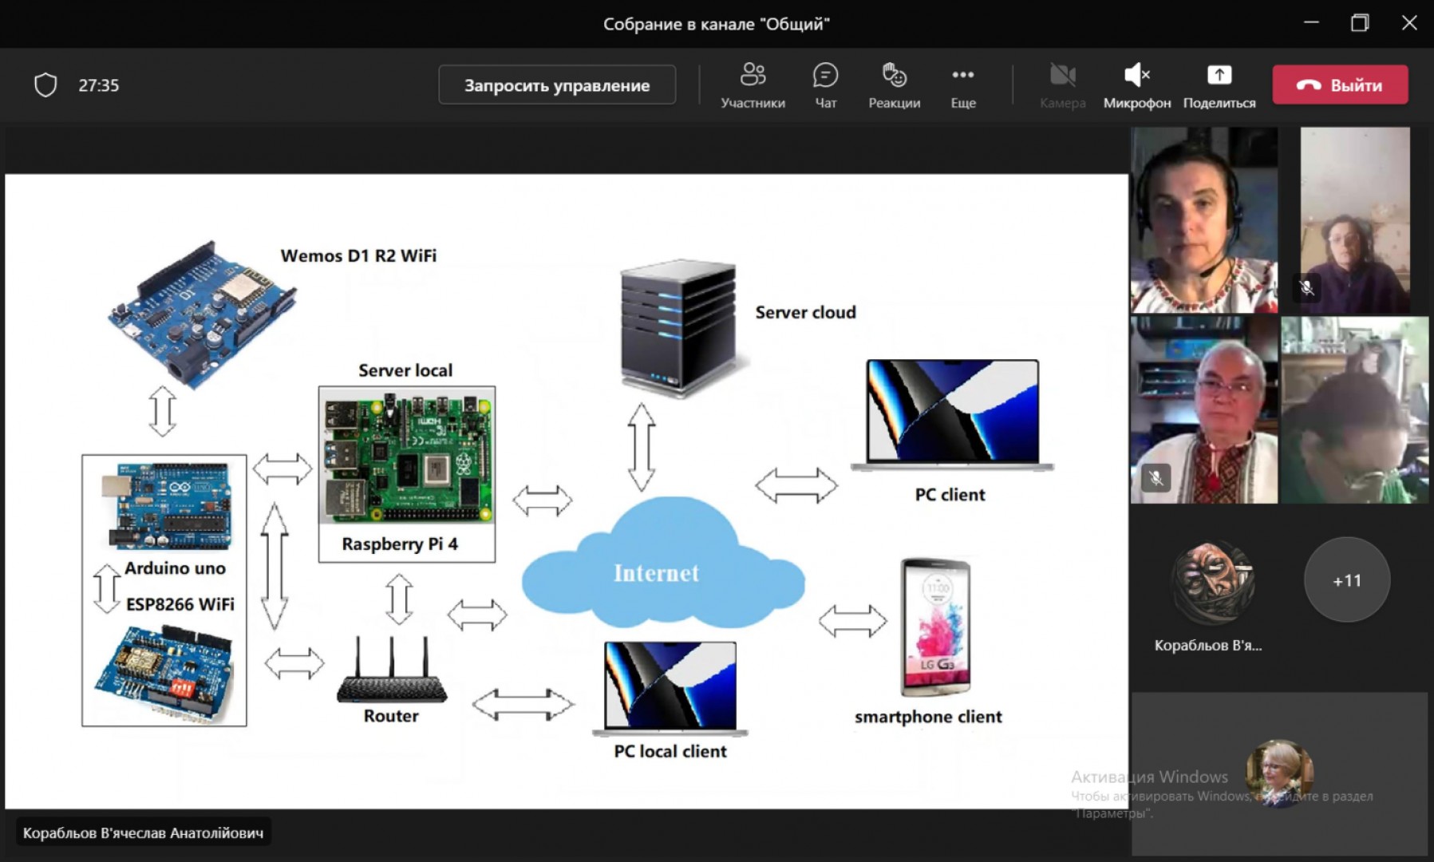Select Корабльов В'я... participant avatar
Screen dimensions: 1434x862
[x=1212, y=583]
